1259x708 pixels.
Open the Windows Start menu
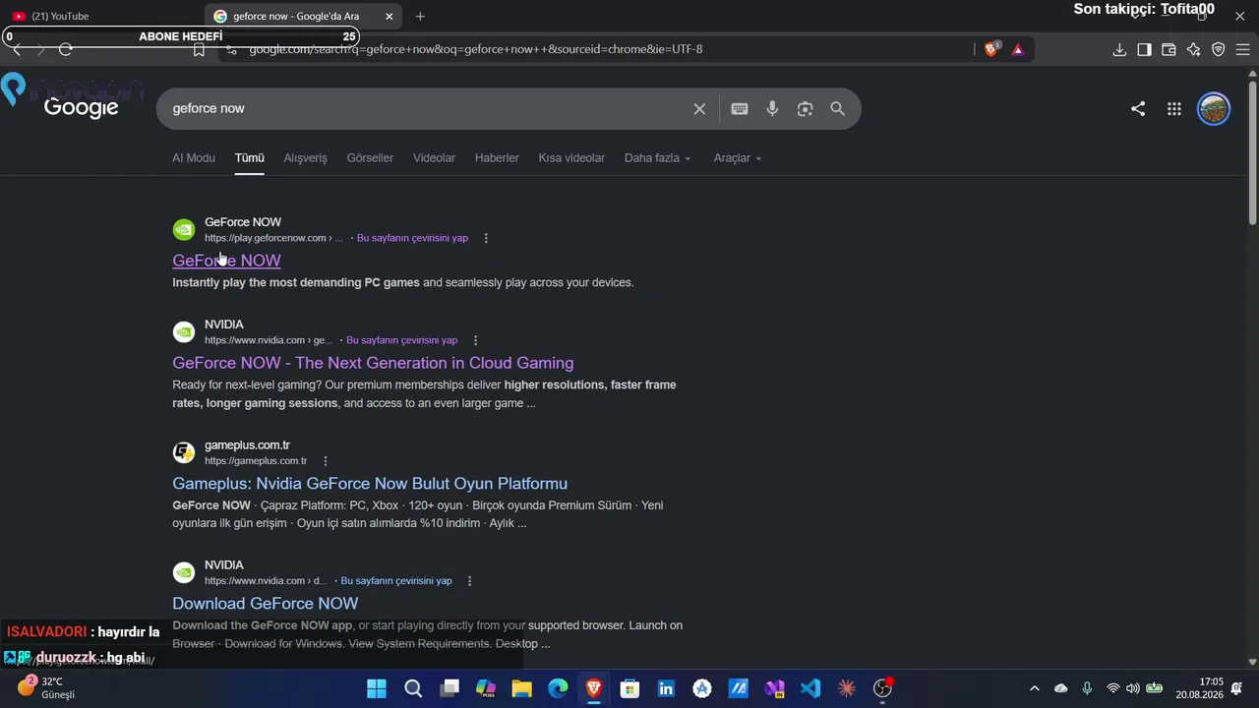[x=377, y=688]
